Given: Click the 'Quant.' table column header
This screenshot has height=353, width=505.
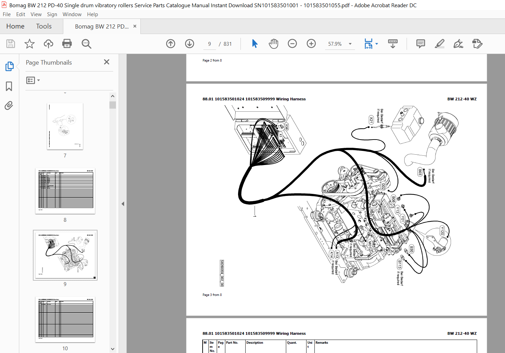Looking at the screenshot, I should pyautogui.click(x=292, y=343).
